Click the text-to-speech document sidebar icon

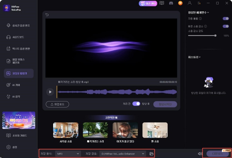(8, 49)
